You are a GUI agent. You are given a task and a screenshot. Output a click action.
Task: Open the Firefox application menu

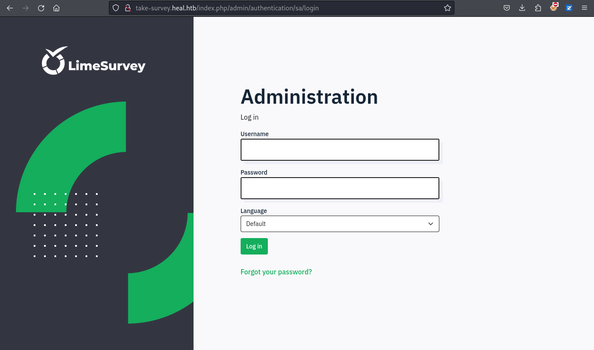(584, 8)
